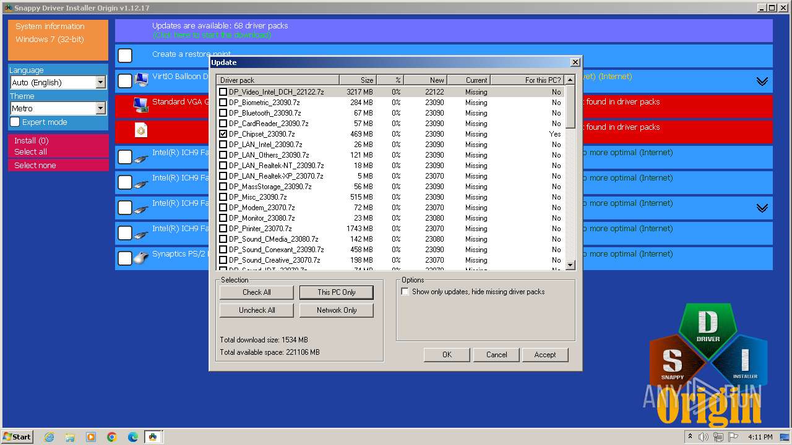This screenshot has height=445, width=792.
Task: Check the DP_Video_Intel_DCH_22122.7z checkbox
Action: tap(223, 92)
